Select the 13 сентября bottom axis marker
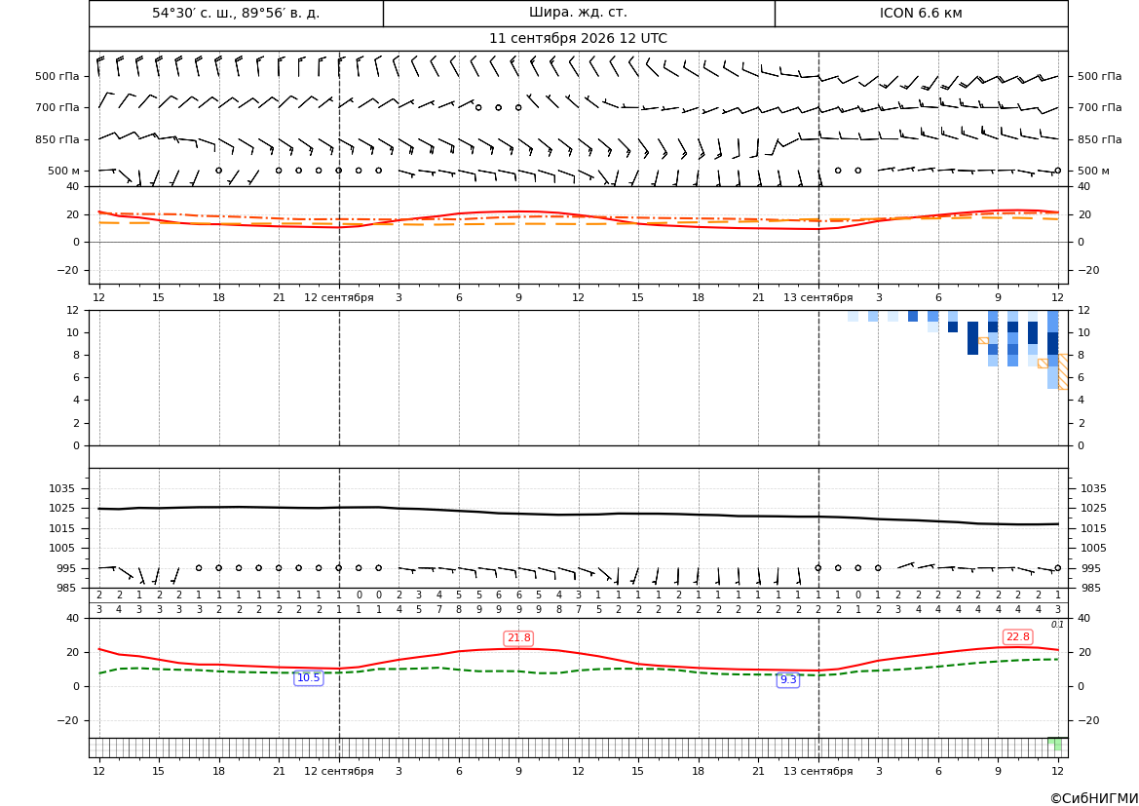Image resolution: width=1139 pixels, height=806 pixels. [817, 771]
